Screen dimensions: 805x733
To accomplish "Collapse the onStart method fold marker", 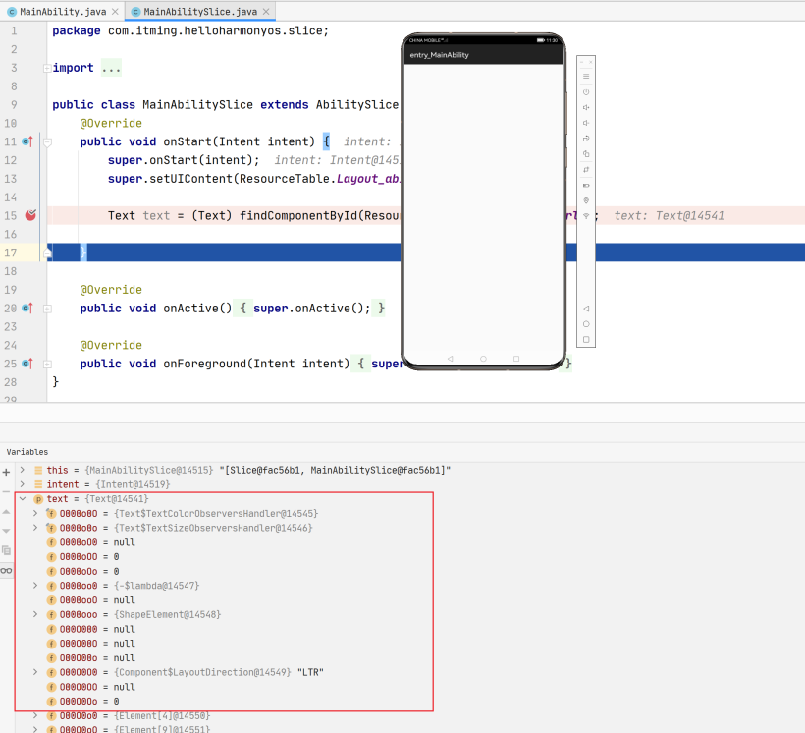I will (47, 142).
